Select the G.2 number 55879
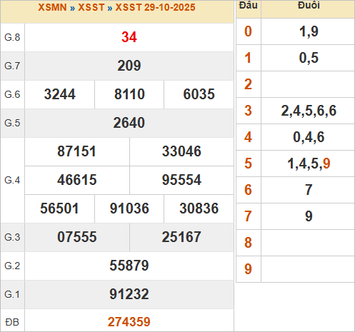The height and width of the screenshot is (332, 355). pos(129,266)
